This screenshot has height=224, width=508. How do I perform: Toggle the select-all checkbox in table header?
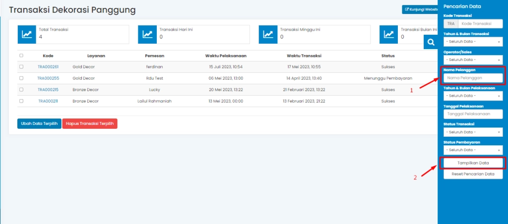[21, 56]
